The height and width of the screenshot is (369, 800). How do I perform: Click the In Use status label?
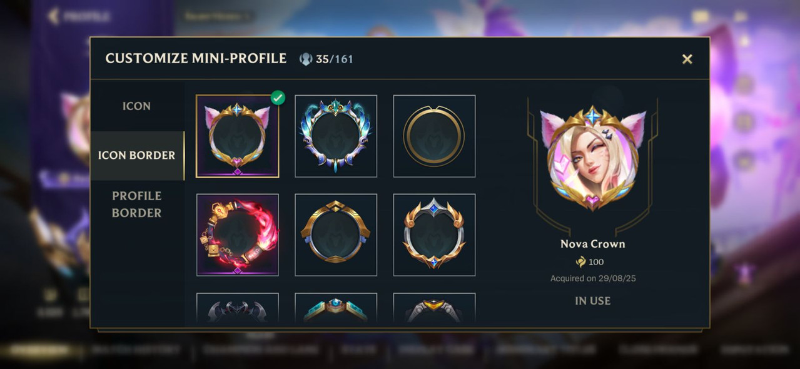coord(592,301)
